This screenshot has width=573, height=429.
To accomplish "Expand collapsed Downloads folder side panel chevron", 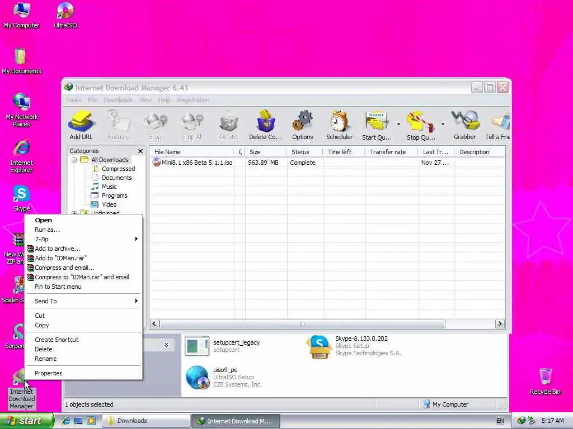I will [166, 345].
